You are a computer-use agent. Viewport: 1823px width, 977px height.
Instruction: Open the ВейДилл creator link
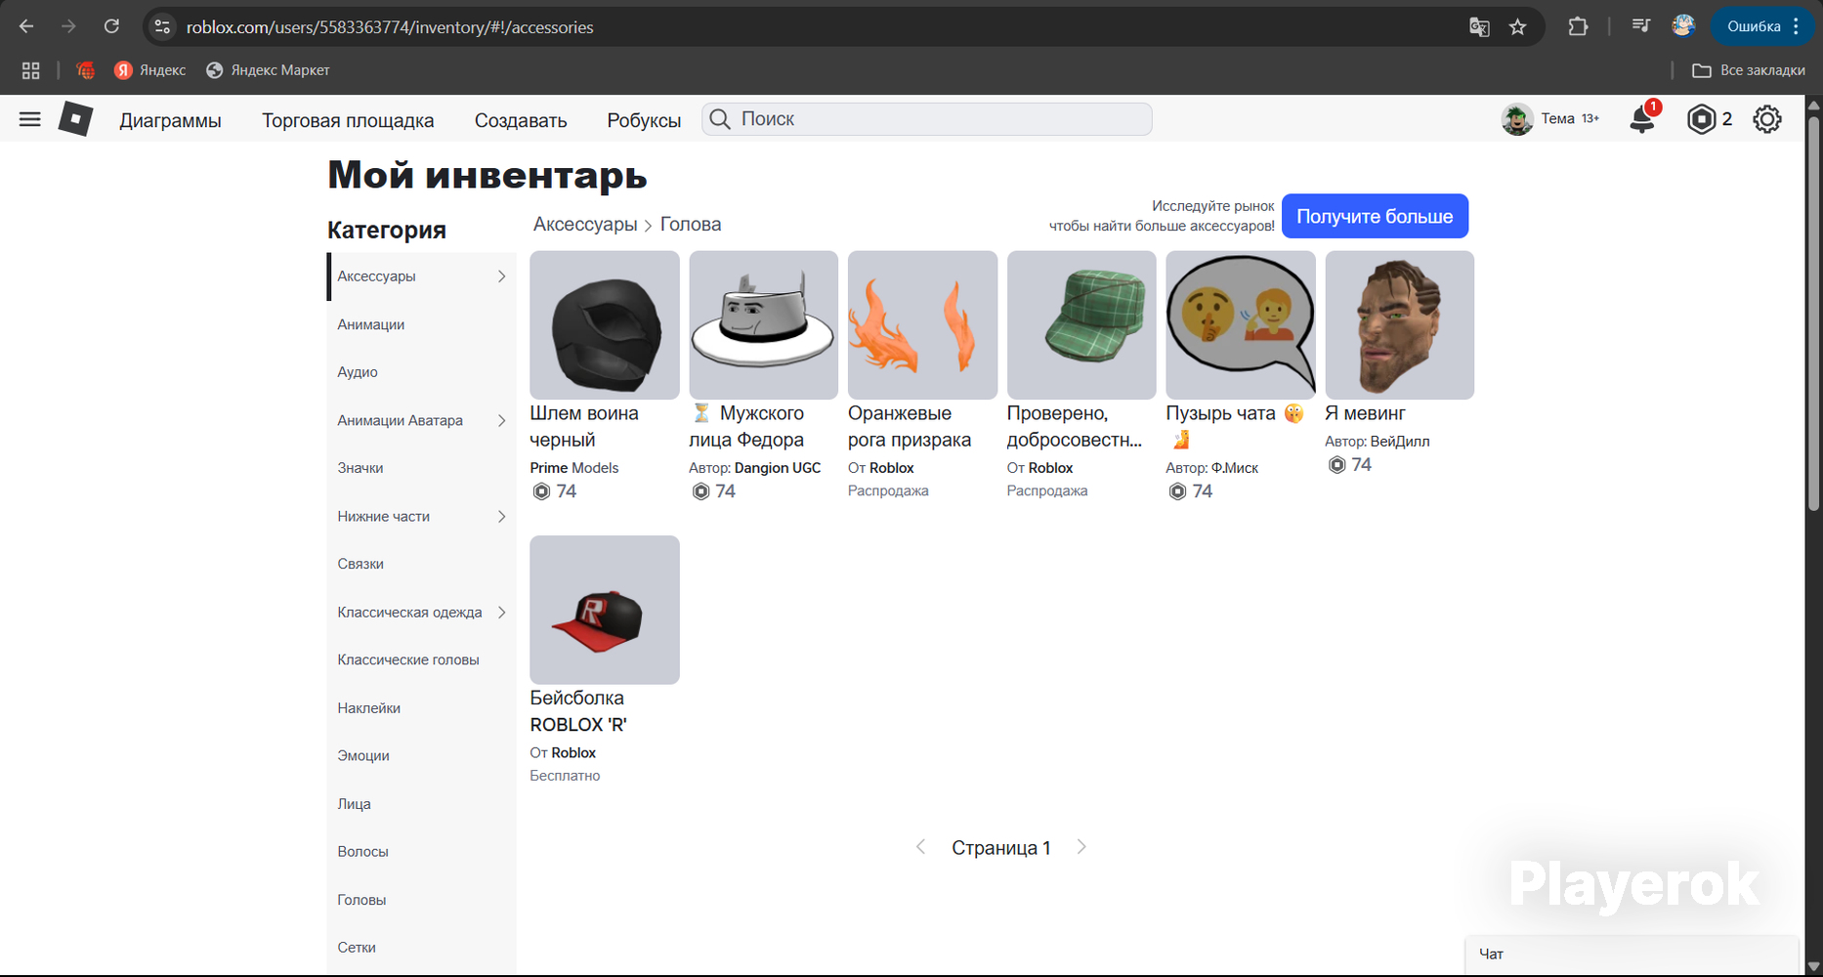pyautogui.click(x=1400, y=442)
